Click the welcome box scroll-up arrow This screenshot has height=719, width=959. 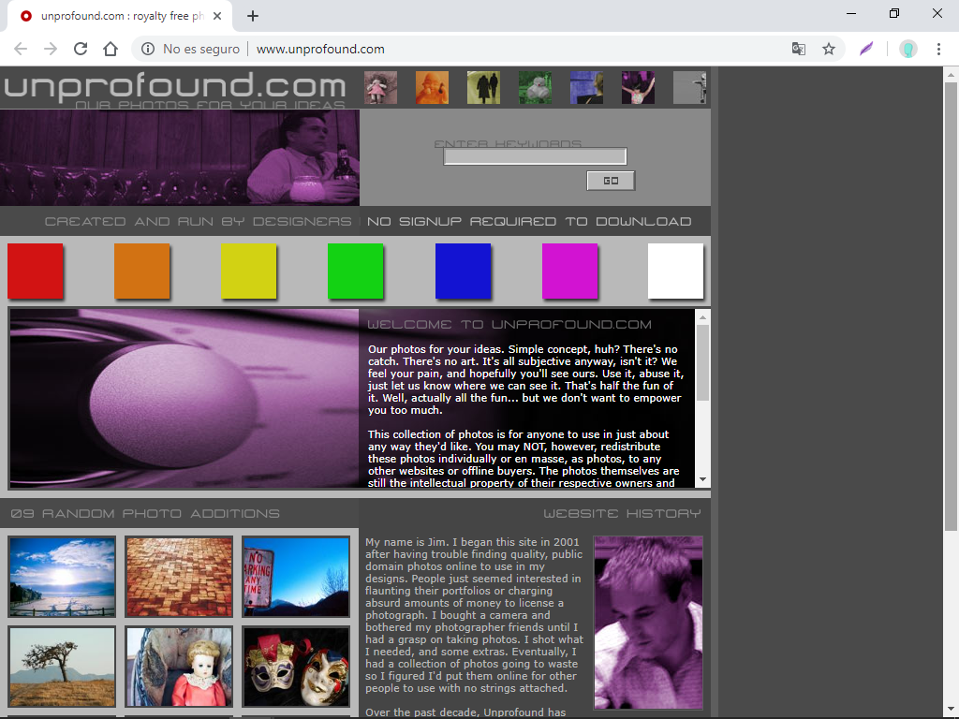point(702,316)
